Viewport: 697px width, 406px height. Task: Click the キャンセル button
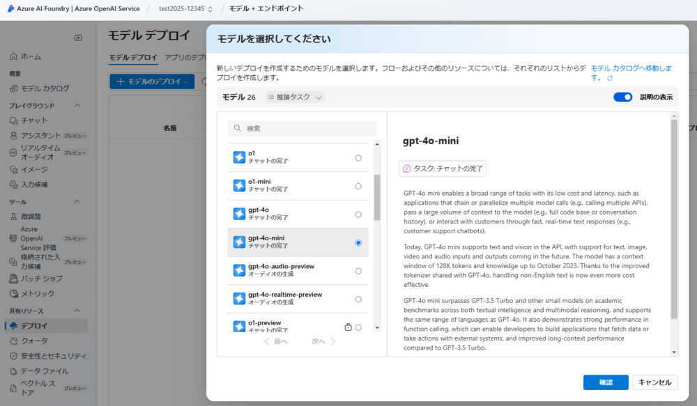click(x=654, y=382)
